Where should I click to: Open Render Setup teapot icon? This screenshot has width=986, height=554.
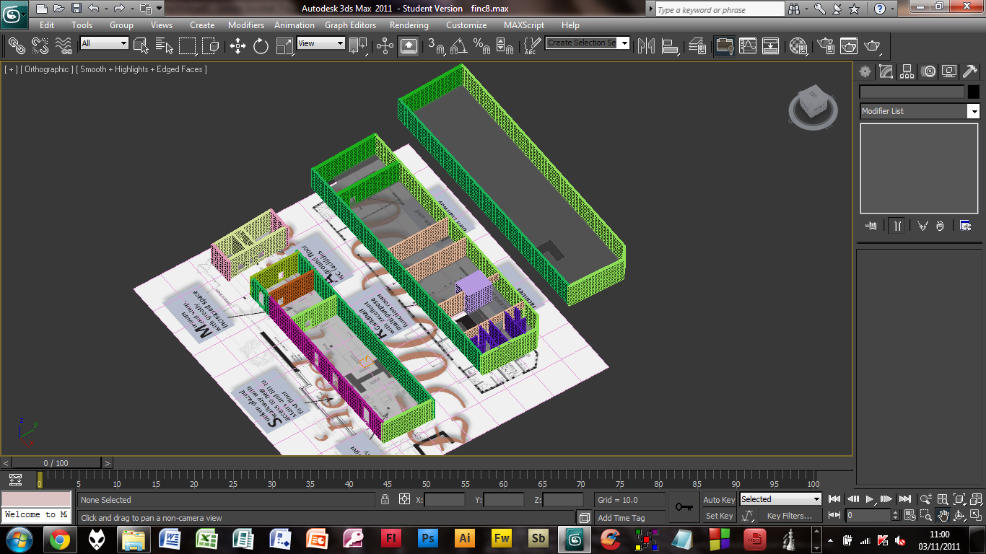click(x=824, y=46)
